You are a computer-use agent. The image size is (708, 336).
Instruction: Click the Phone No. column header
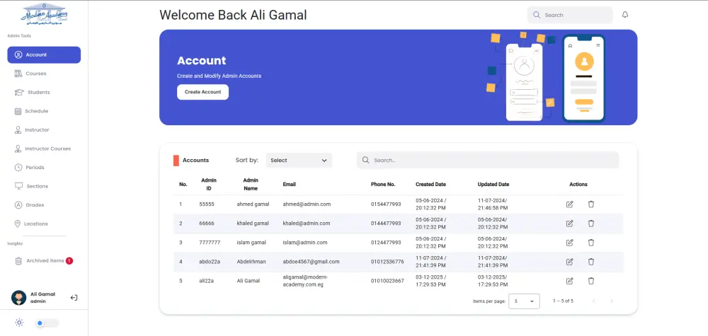tap(383, 185)
